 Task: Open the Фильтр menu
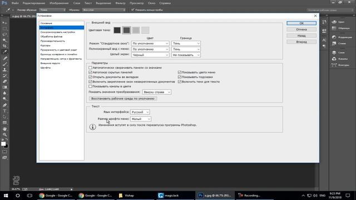click(x=120, y=3)
